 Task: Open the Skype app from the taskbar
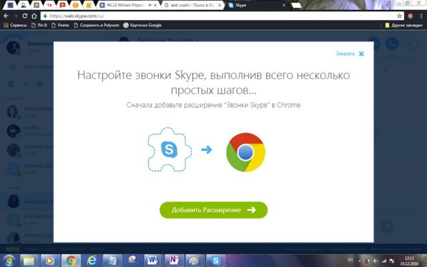(x=216, y=260)
